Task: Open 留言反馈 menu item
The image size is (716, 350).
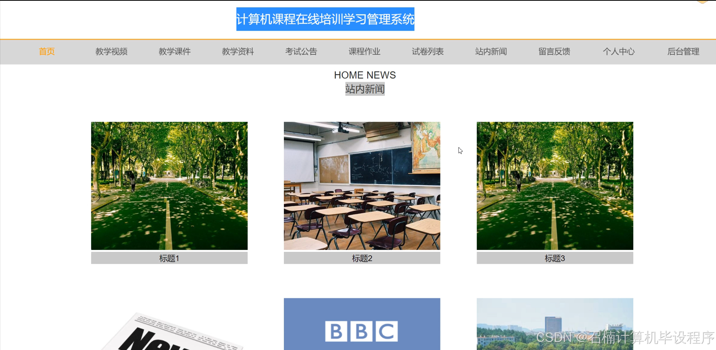Action: click(x=554, y=51)
